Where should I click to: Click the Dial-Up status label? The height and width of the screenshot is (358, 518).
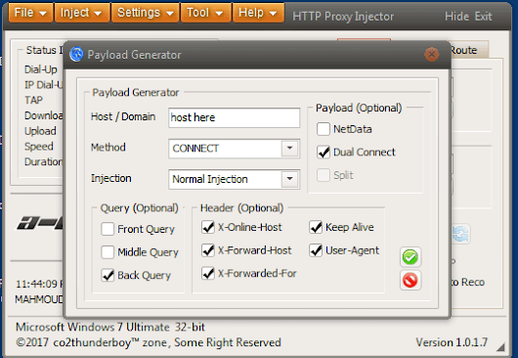41,69
